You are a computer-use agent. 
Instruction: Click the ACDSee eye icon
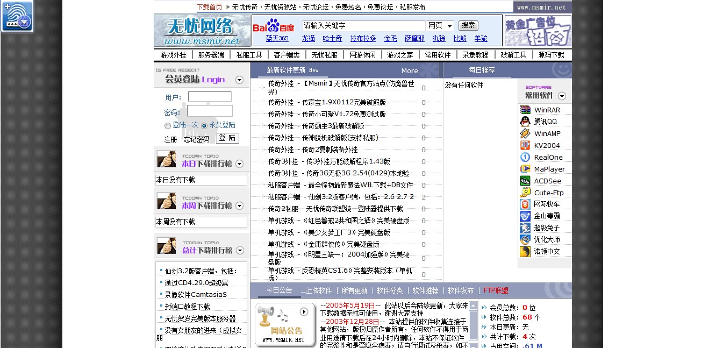click(525, 181)
